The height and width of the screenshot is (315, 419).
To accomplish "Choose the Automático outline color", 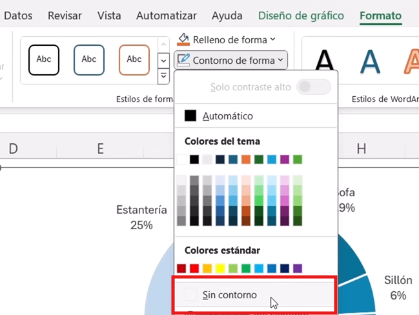I will (x=256, y=116).
